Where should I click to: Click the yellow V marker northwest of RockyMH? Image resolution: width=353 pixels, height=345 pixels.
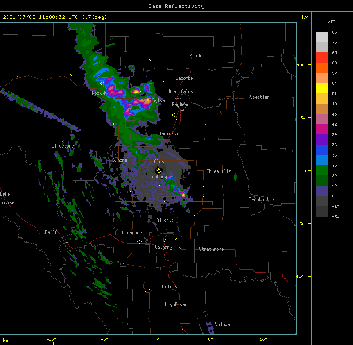pos(72,75)
